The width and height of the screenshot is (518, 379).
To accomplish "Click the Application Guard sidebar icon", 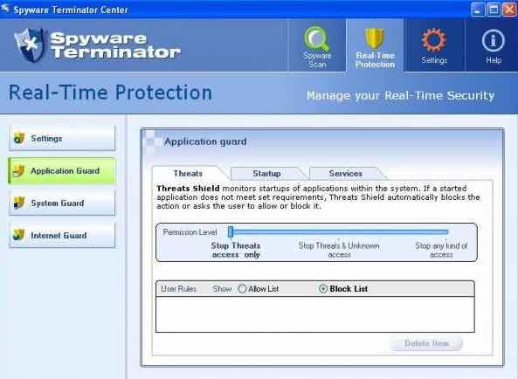I will click(18, 170).
